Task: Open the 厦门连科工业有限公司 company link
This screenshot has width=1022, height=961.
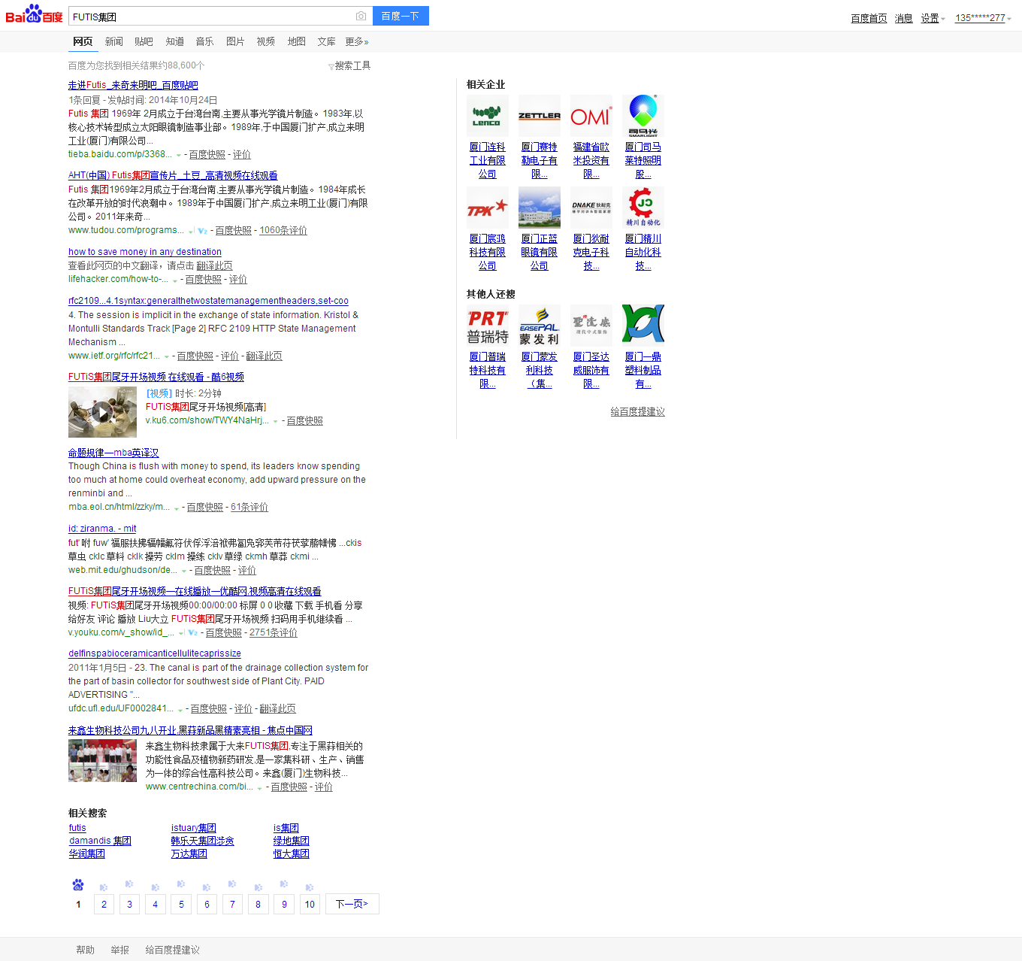Action: click(x=487, y=160)
